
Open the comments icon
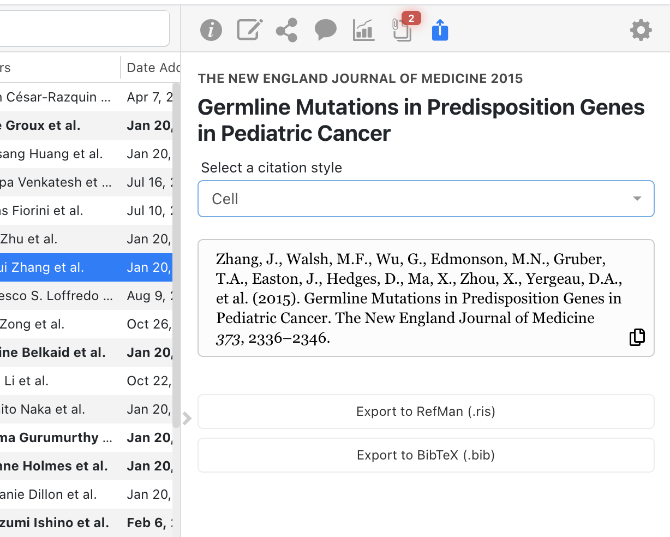pyautogui.click(x=325, y=30)
